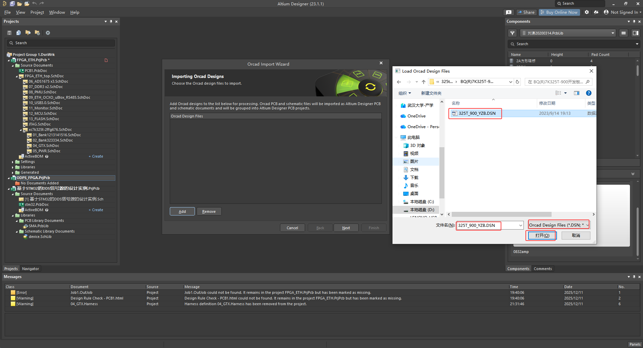Open the View menu
This screenshot has width=643, height=348.
click(20, 12)
